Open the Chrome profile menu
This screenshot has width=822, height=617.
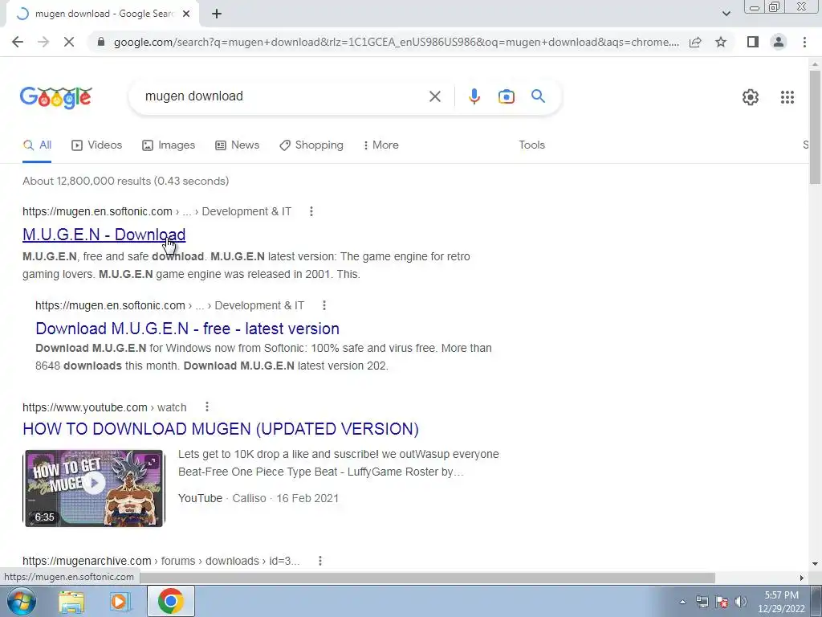pyautogui.click(x=779, y=42)
